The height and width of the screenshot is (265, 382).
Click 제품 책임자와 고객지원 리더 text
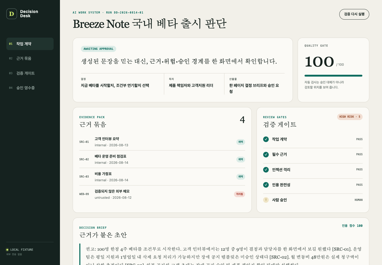point(191,85)
